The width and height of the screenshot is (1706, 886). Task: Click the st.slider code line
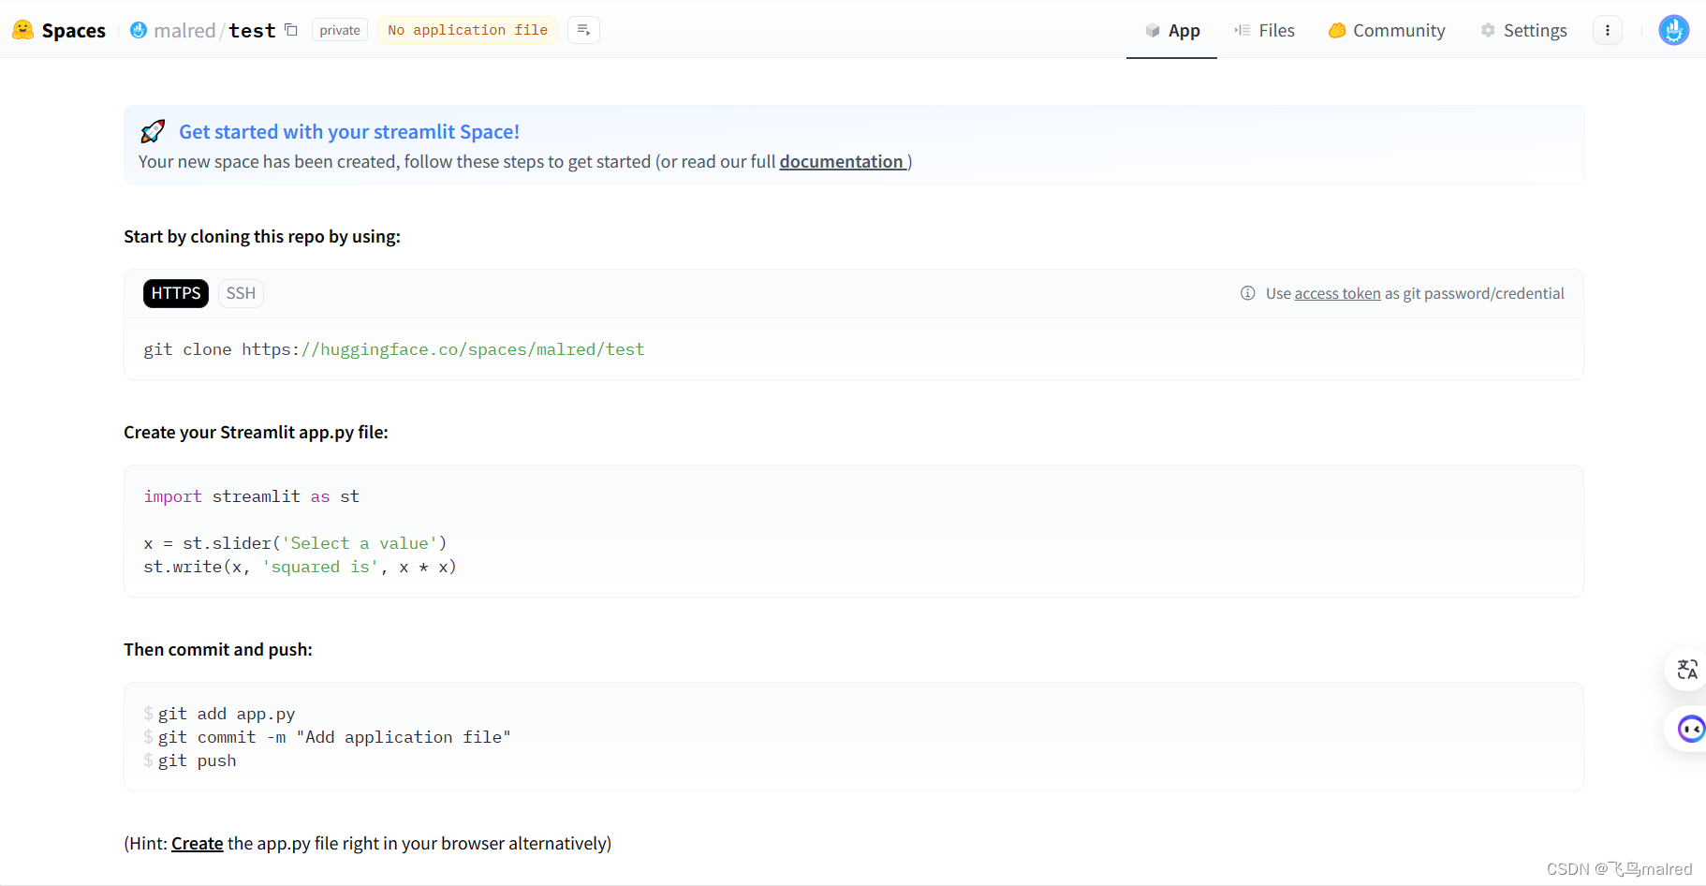295,543
